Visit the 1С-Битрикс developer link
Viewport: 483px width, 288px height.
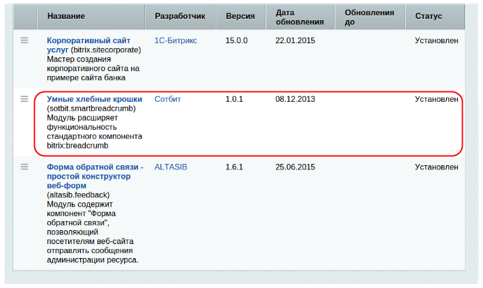pos(176,40)
